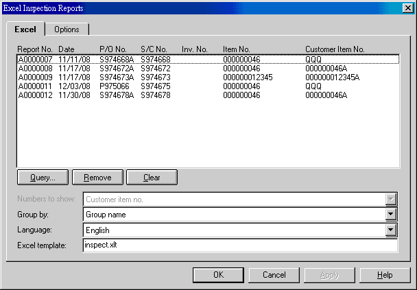Select report row A0000007

point(208,59)
